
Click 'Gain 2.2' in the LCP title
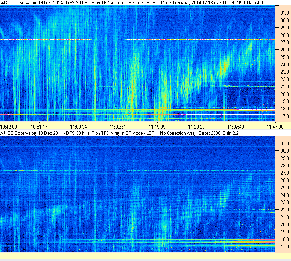click(x=231, y=133)
